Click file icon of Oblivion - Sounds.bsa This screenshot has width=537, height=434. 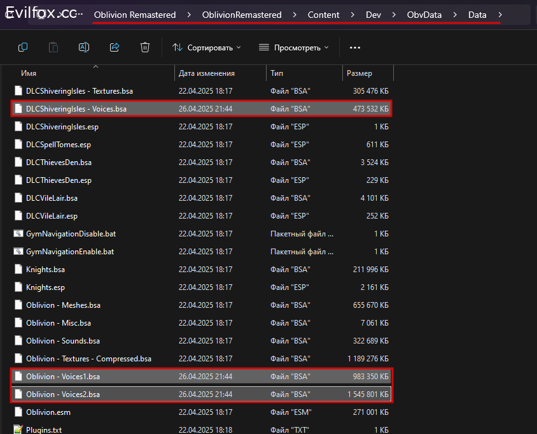[x=18, y=340]
